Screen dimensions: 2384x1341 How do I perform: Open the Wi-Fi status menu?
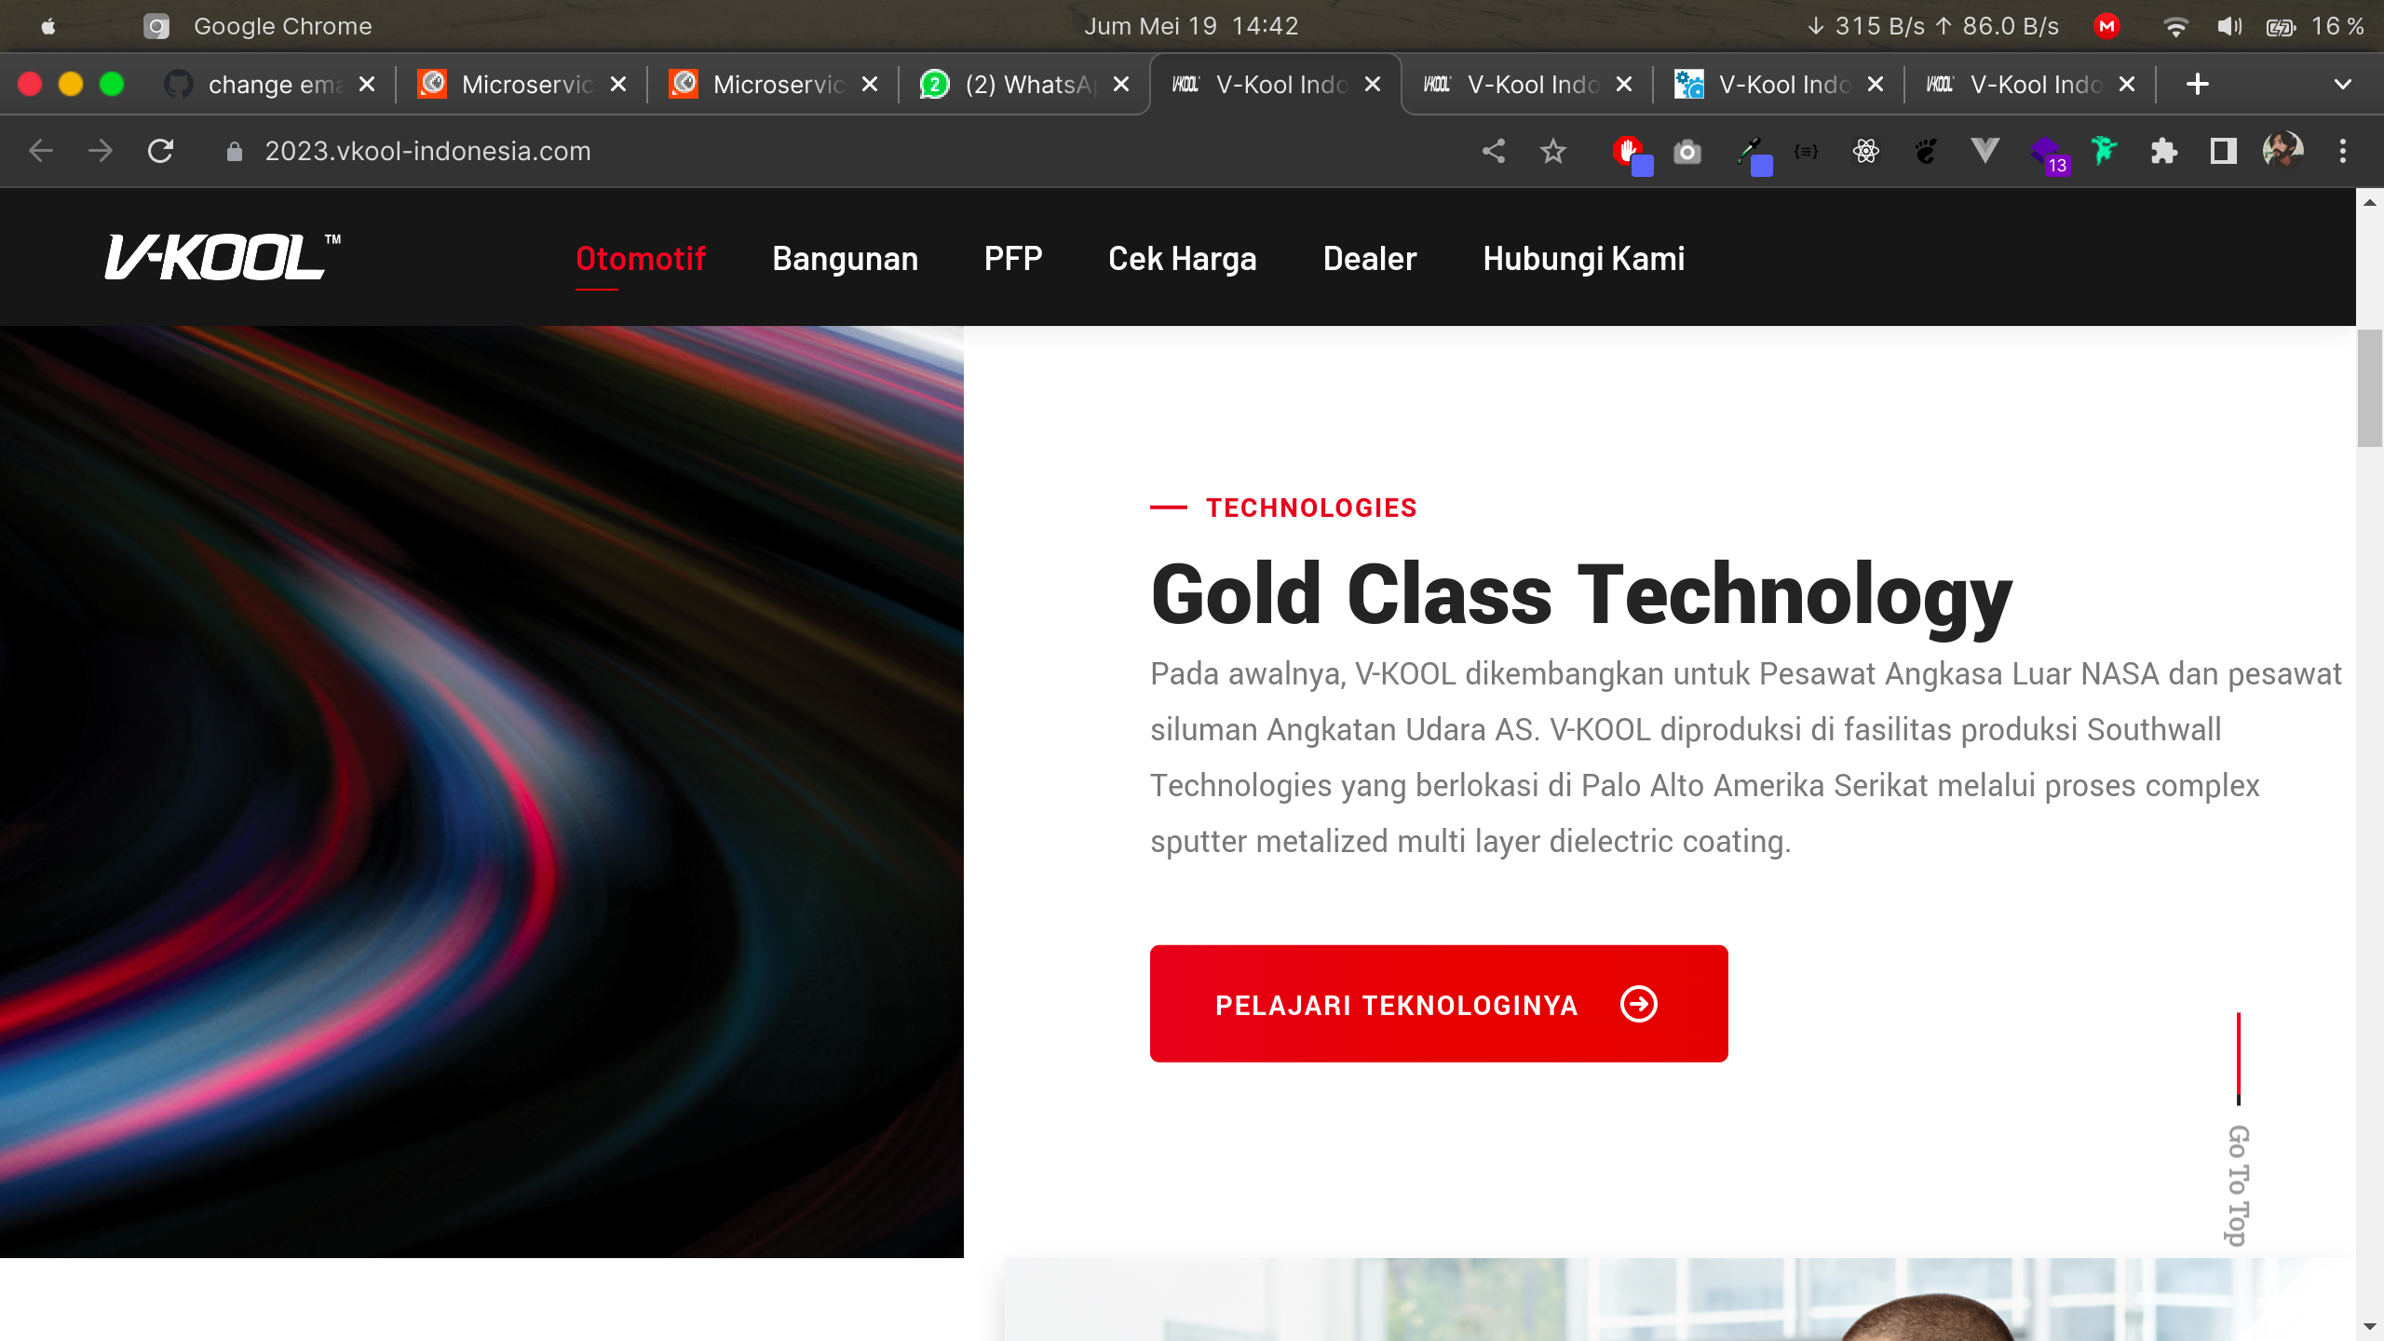pyautogui.click(x=2176, y=25)
